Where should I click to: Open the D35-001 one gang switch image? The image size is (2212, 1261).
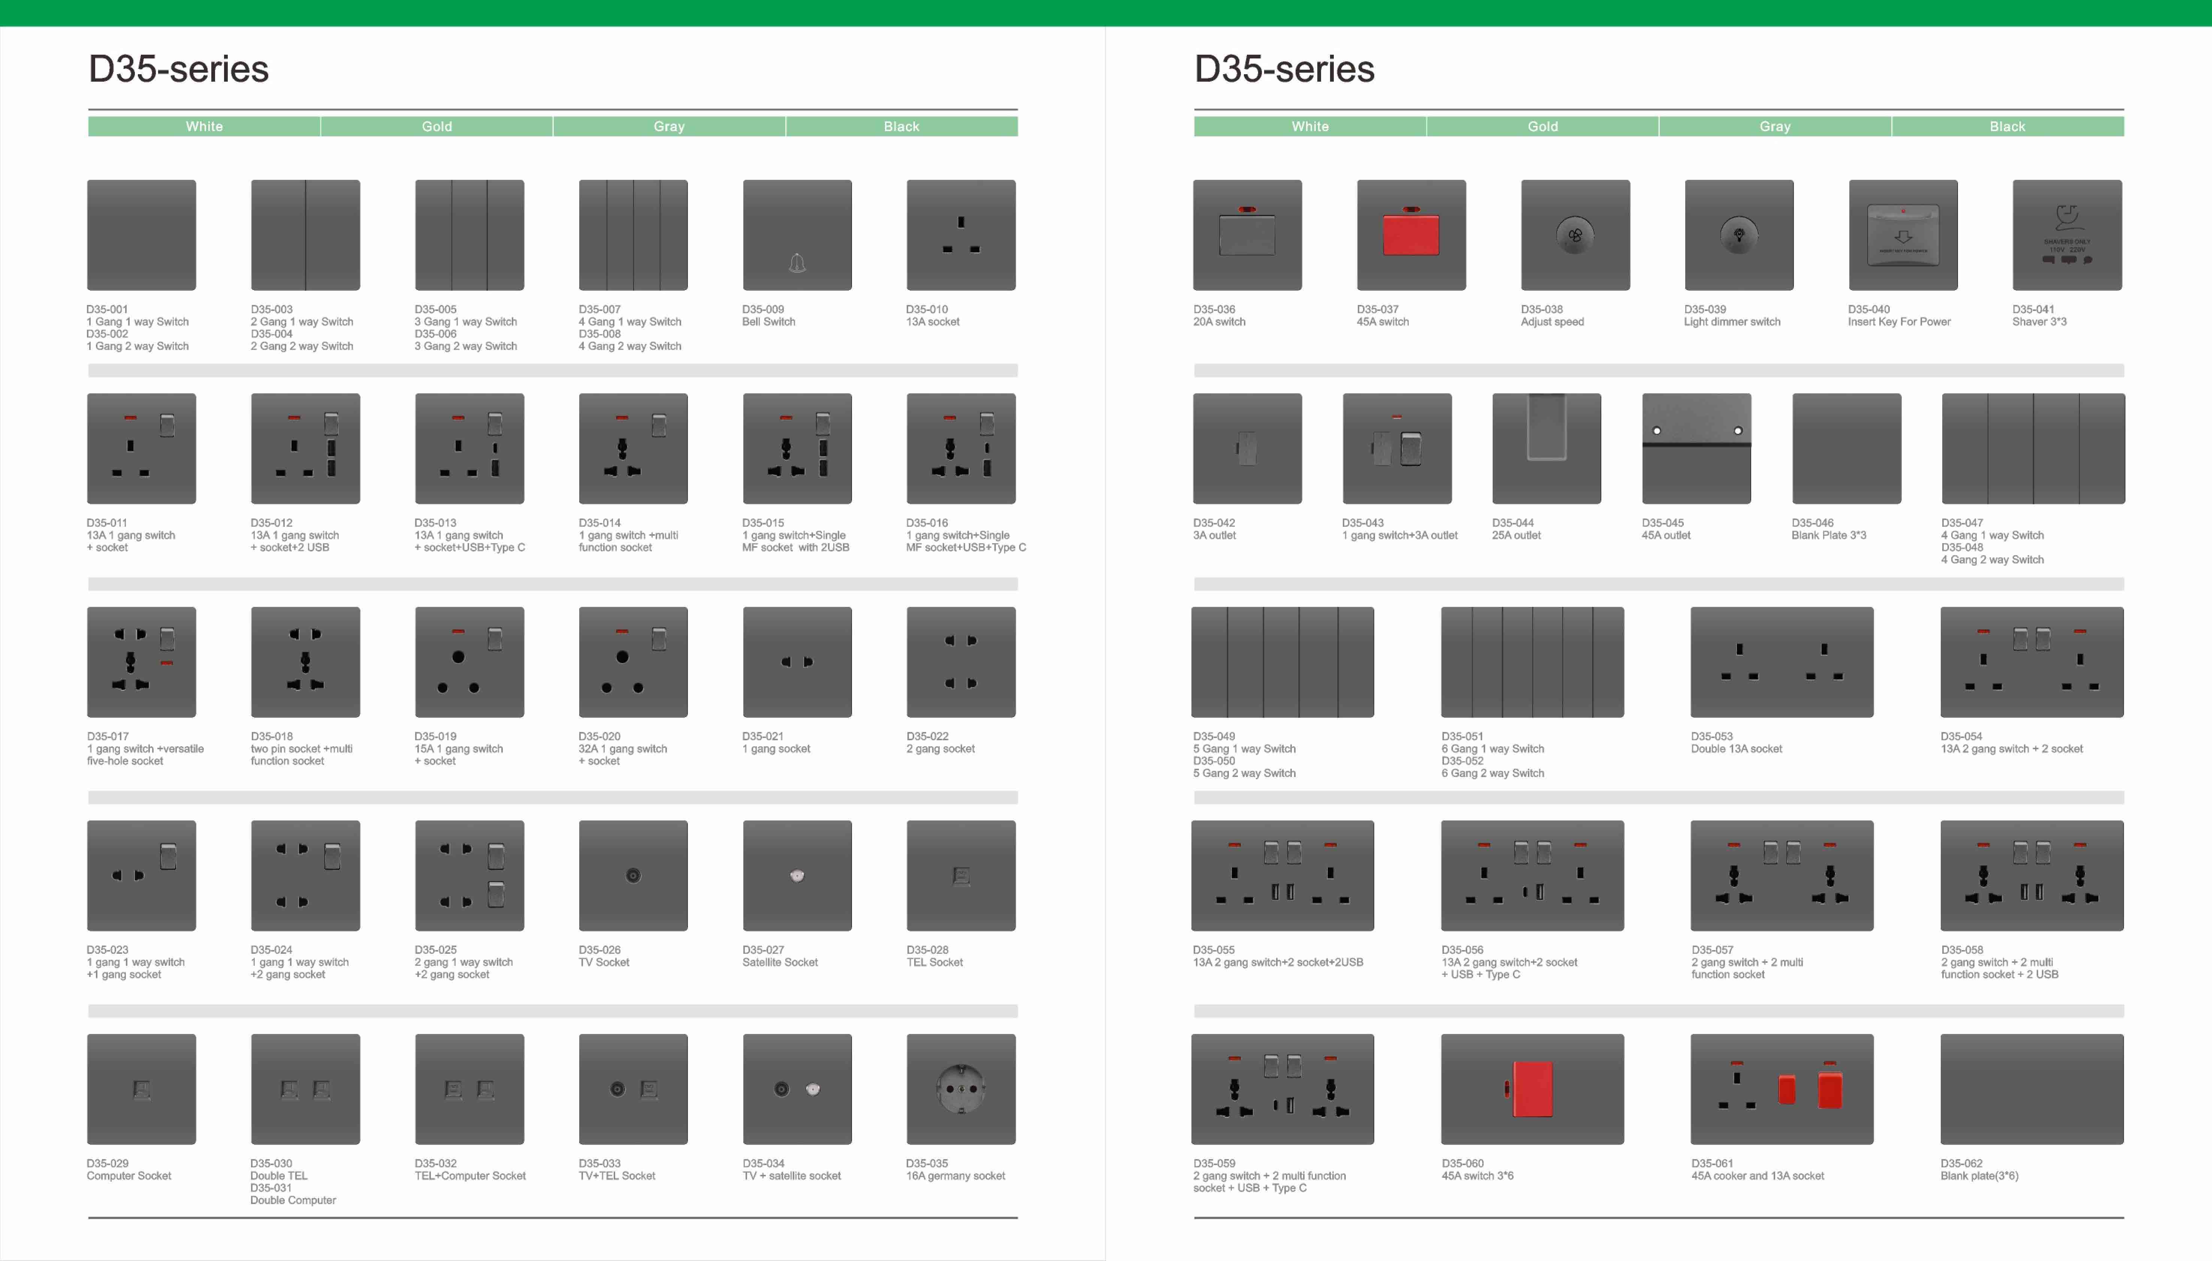[141, 235]
